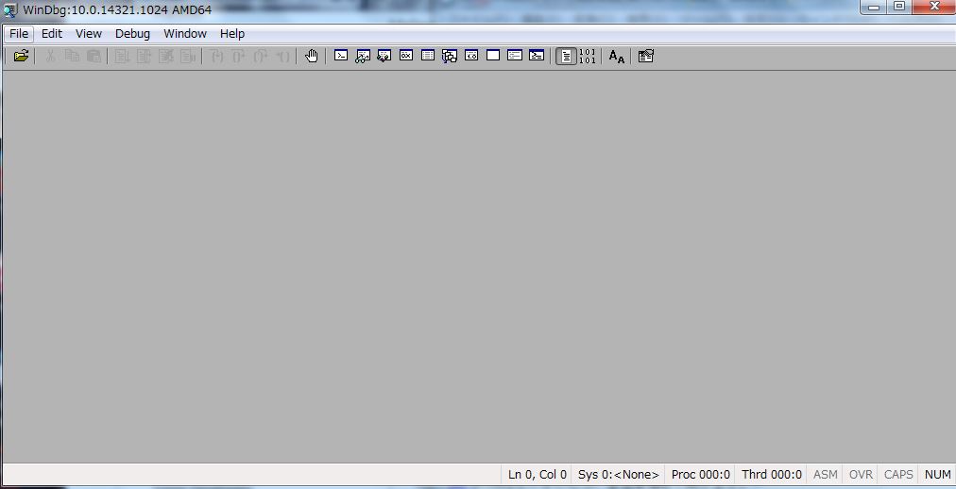
Task: Click the OVR status indicator
Action: pyautogui.click(x=861, y=475)
